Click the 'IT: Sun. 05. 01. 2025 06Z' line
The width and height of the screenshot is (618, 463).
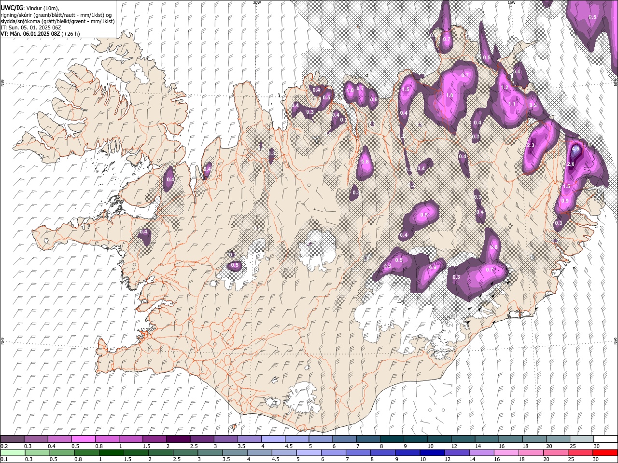tap(31, 27)
